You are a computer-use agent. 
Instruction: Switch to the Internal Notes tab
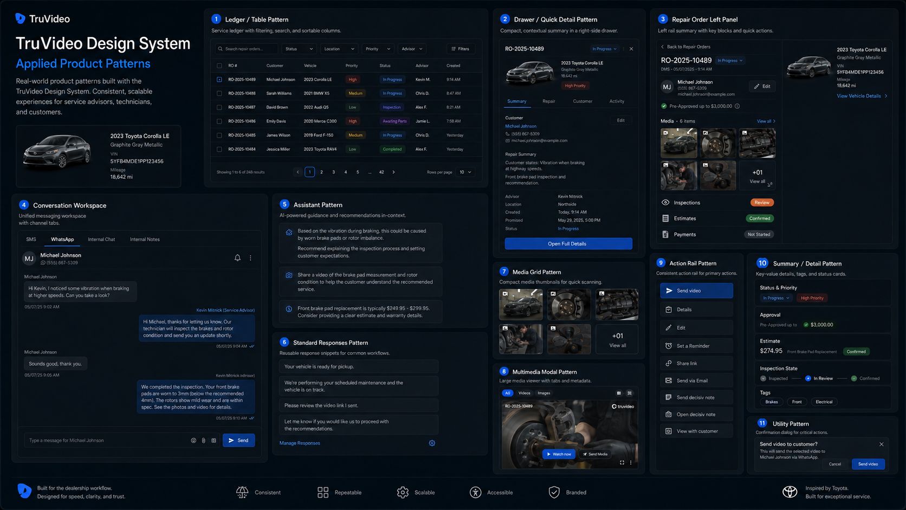coord(145,240)
